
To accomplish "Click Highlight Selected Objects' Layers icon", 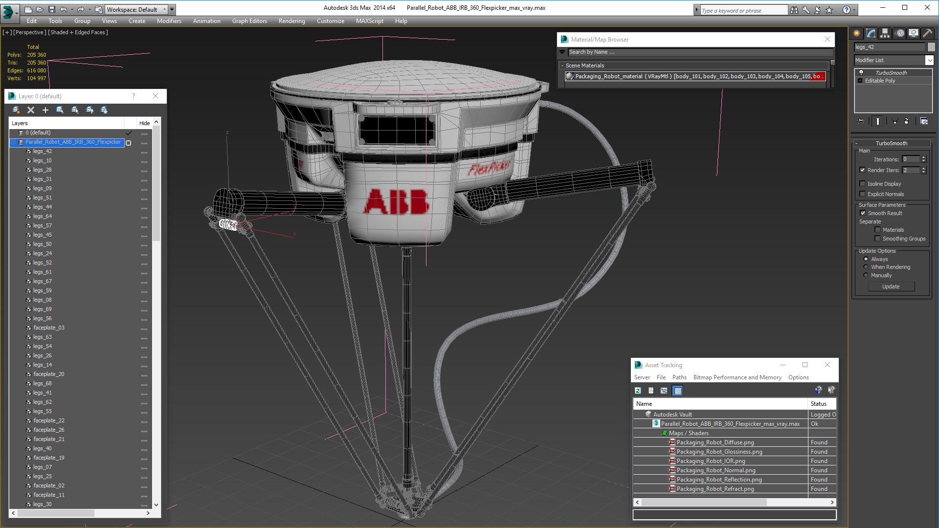I will pyautogui.click(x=75, y=110).
